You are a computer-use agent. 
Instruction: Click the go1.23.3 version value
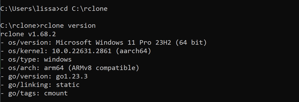72,77
